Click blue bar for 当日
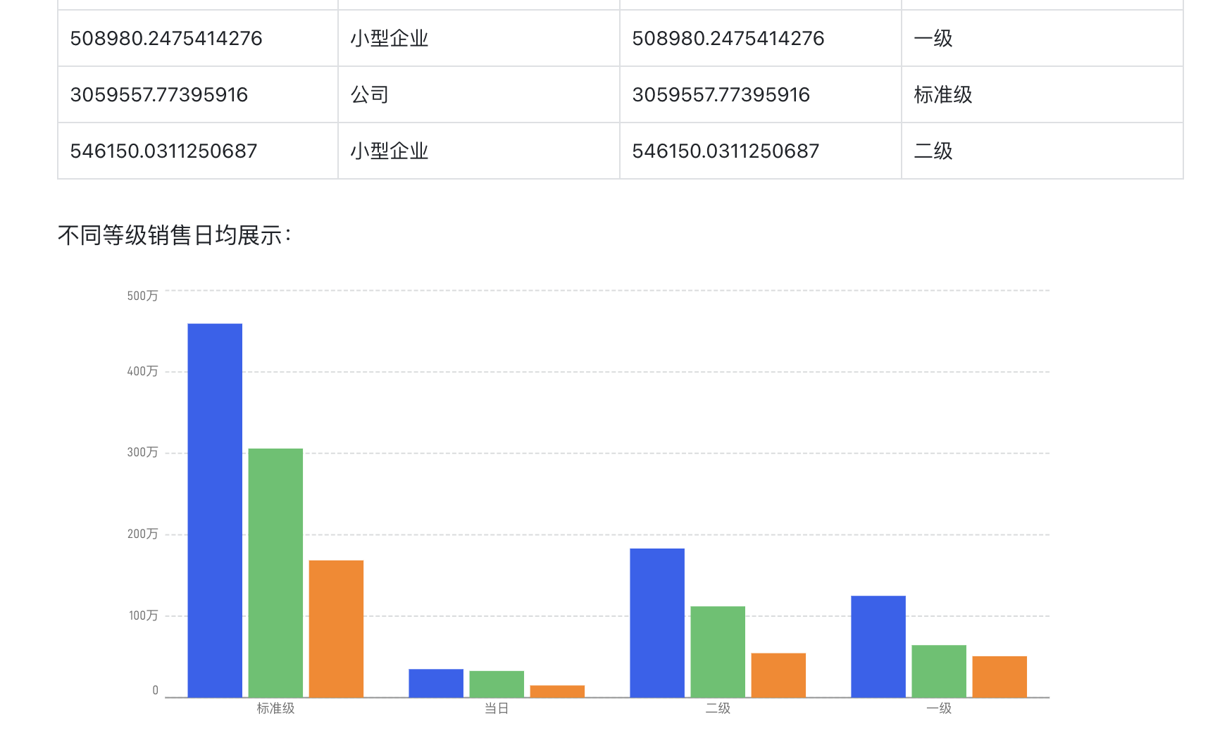Image resolution: width=1227 pixels, height=745 pixels. pos(436,683)
